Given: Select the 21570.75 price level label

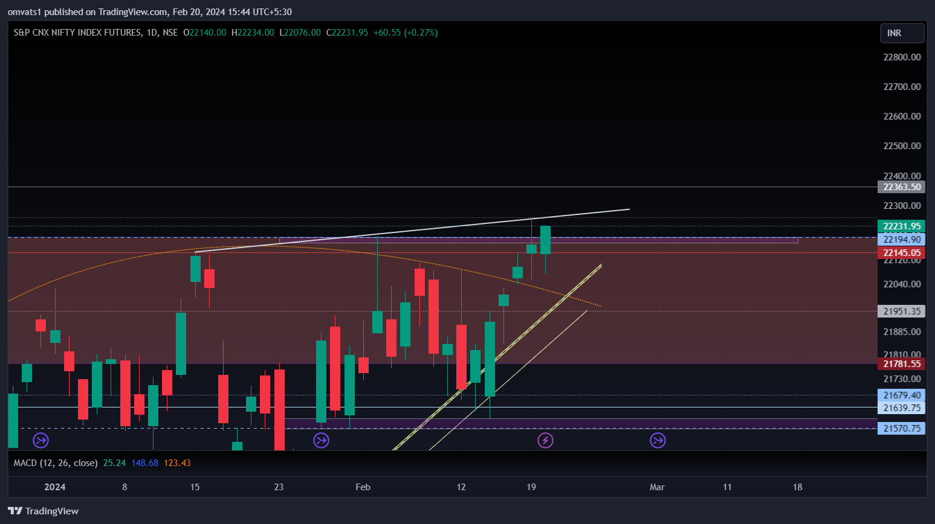Looking at the screenshot, I should click(901, 429).
